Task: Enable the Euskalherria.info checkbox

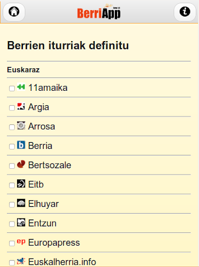Action: pyautogui.click(x=12, y=262)
